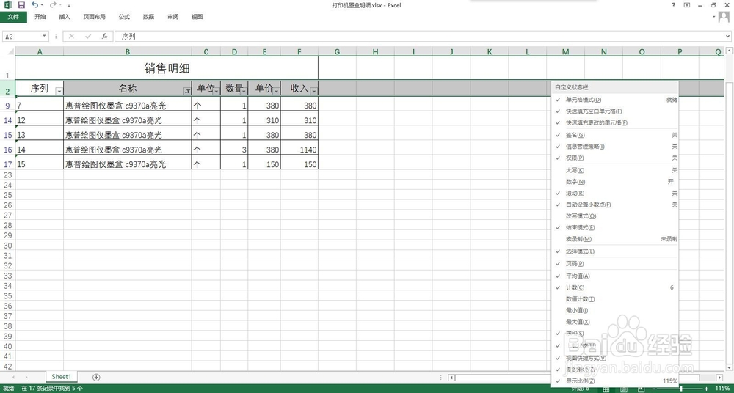
Task: Toggle 签名(G) status bar option
Action: (615, 135)
